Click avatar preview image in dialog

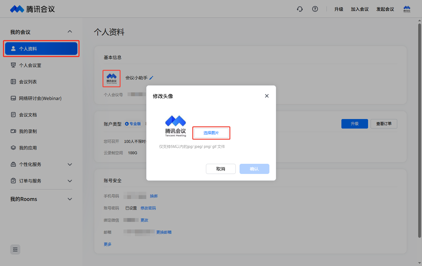pyautogui.click(x=175, y=126)
